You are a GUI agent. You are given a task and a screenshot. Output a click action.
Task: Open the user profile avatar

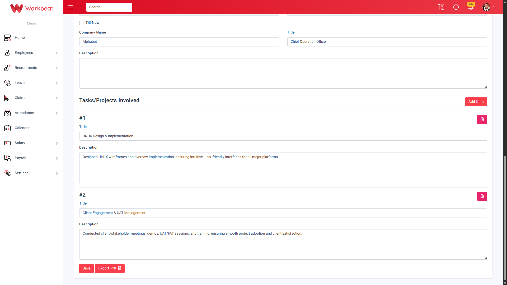[x=486, y=7]
